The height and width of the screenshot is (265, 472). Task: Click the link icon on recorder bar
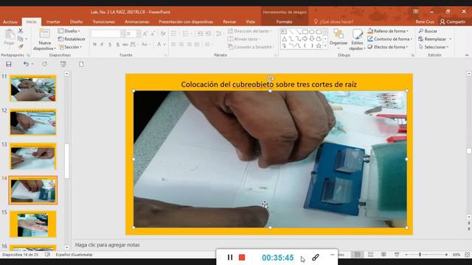pyautogui.click(x=316, y=257)
